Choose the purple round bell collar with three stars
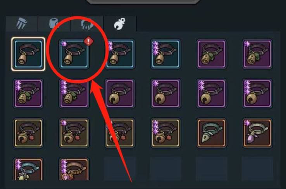Viewport: 286px width, 189px height. [257, 93]
